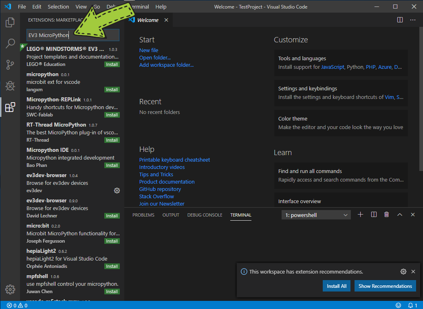
Task: Open the Interface overview card
Action: pos(341,200)
